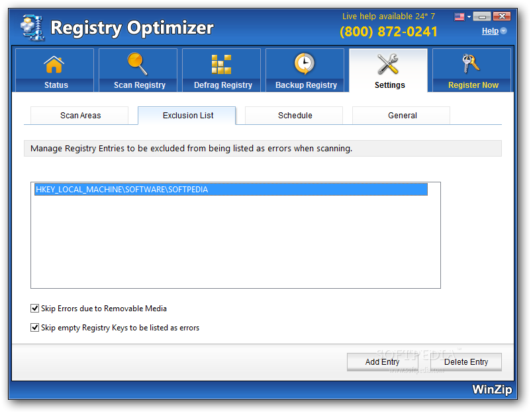This screenshot has height=413, width=531.
Task: Open the language dropdown arrow beside flag
Action: (x=469, y=17)
